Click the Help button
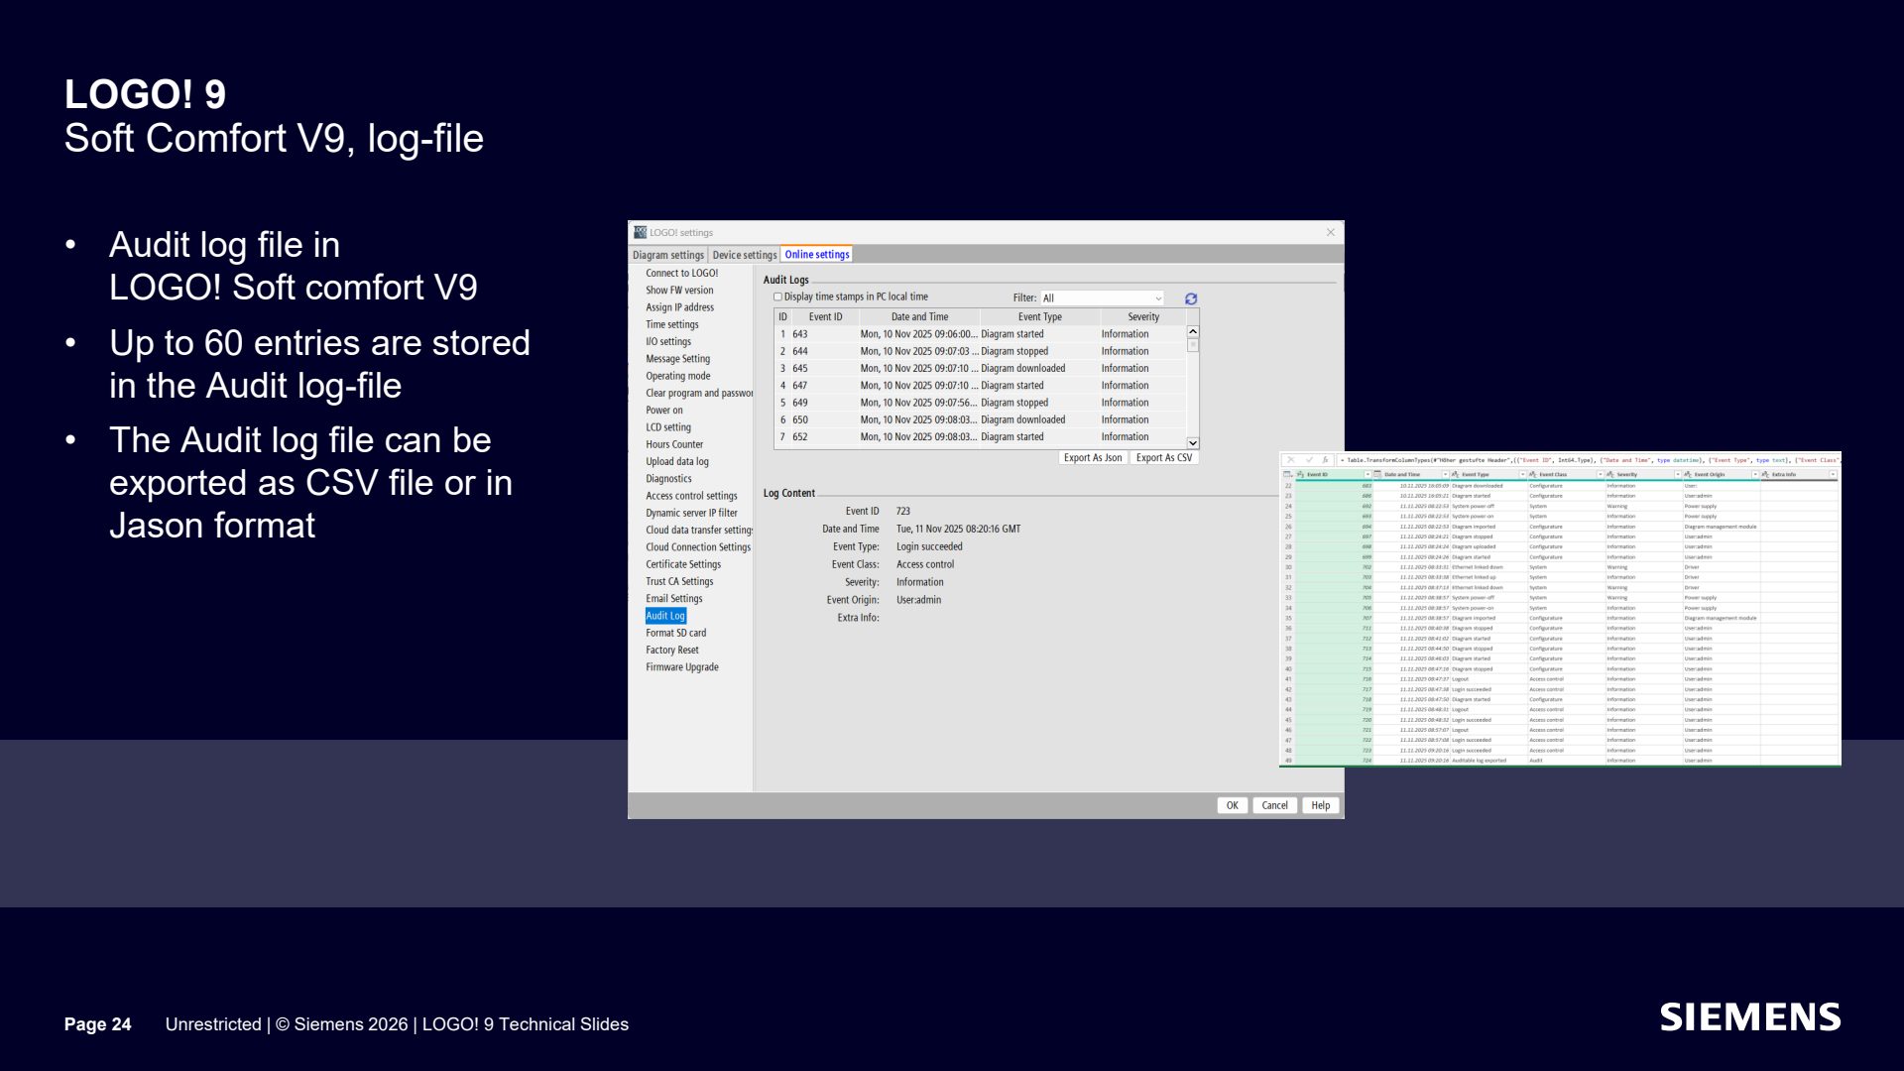 click(x=1320, y=805)
